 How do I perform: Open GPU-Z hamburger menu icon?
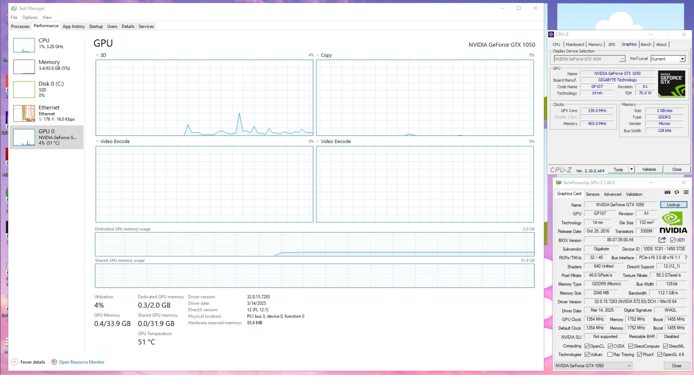[x=686, y=192]
